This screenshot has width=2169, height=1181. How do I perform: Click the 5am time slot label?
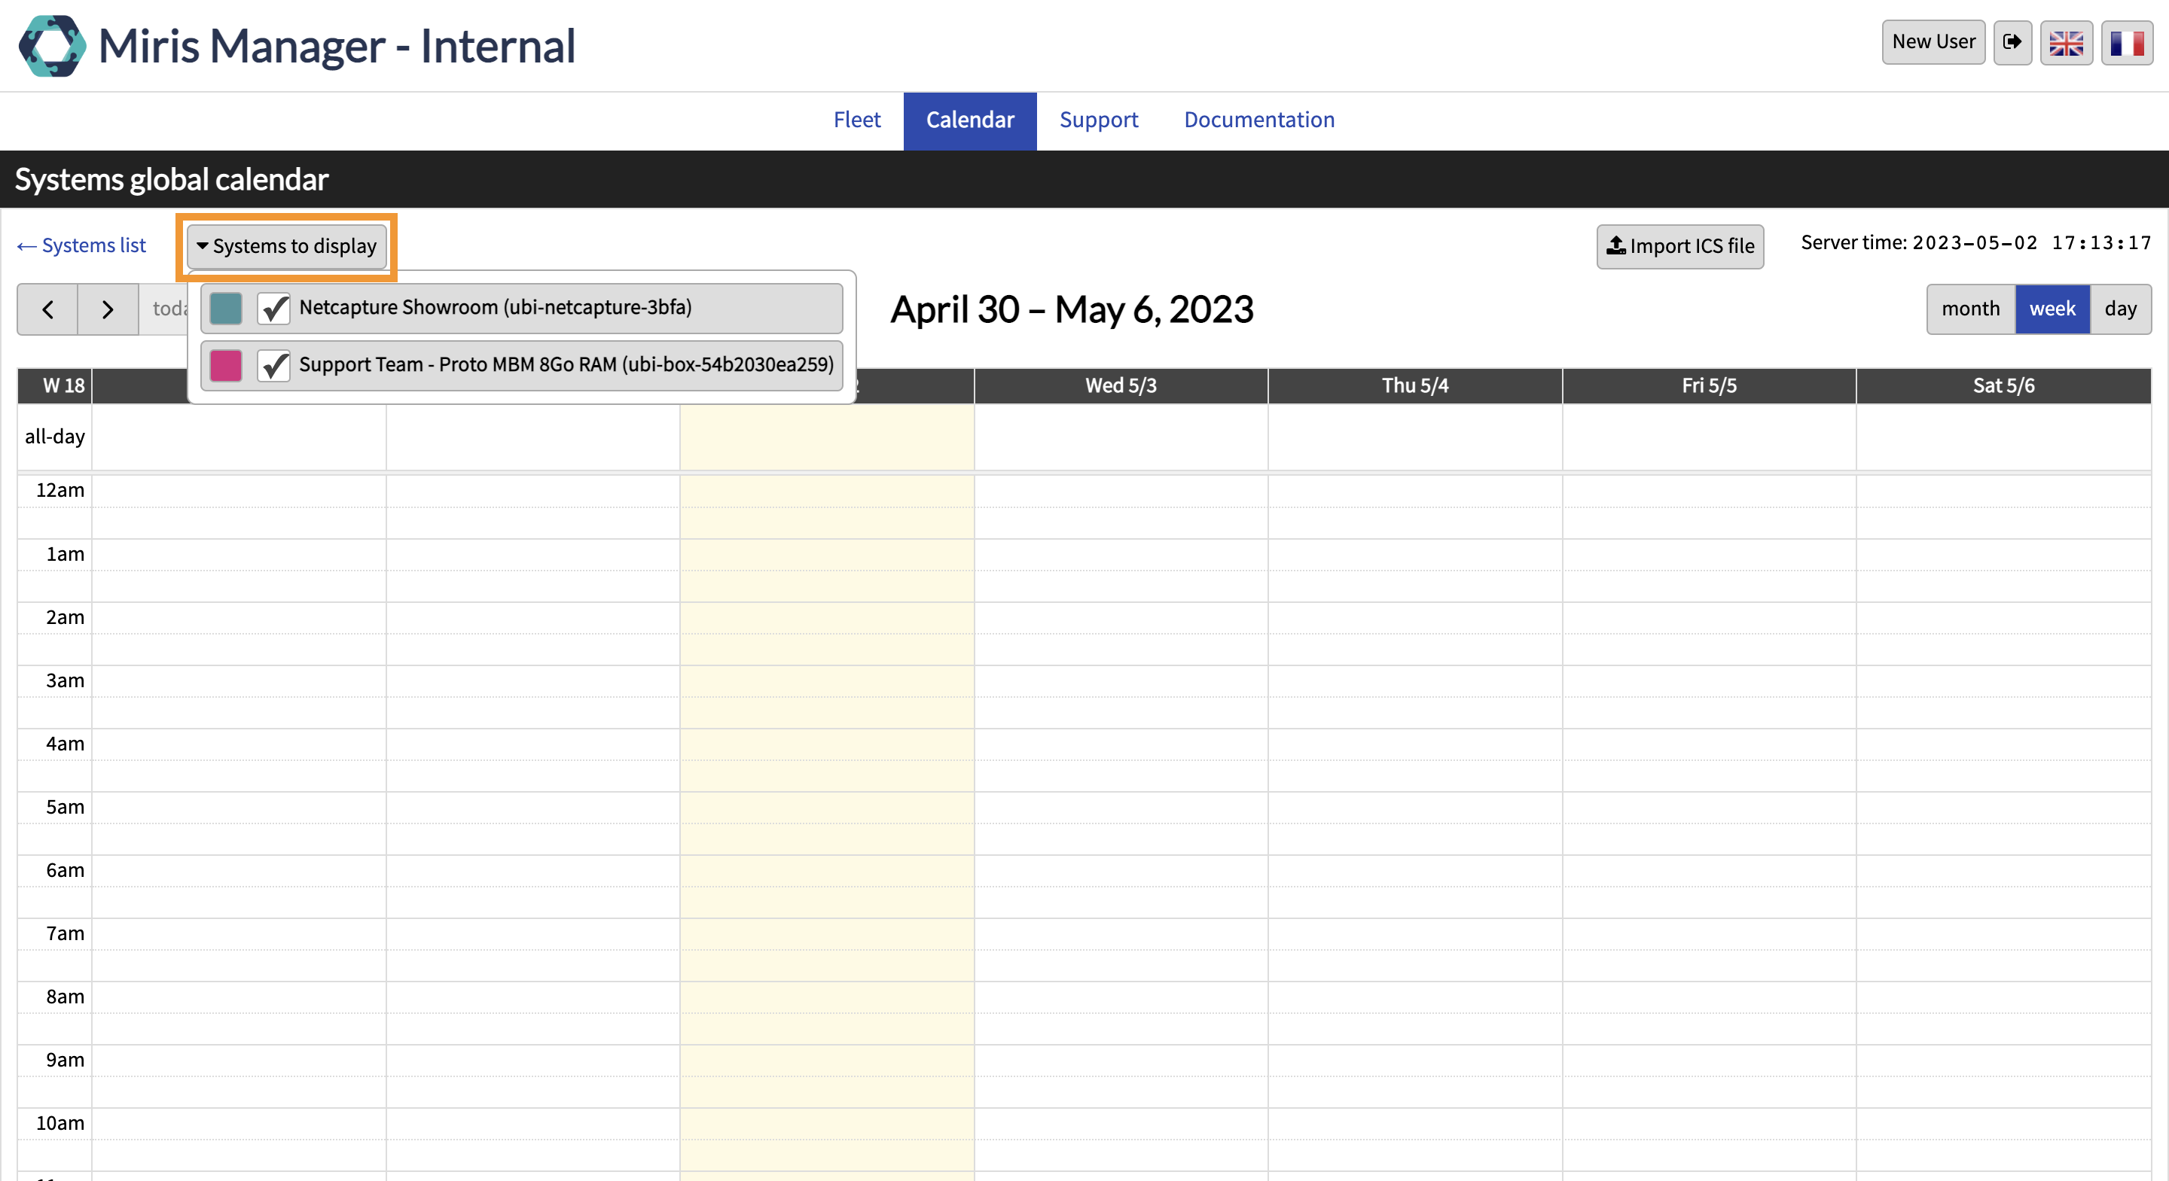coord(65,807)
